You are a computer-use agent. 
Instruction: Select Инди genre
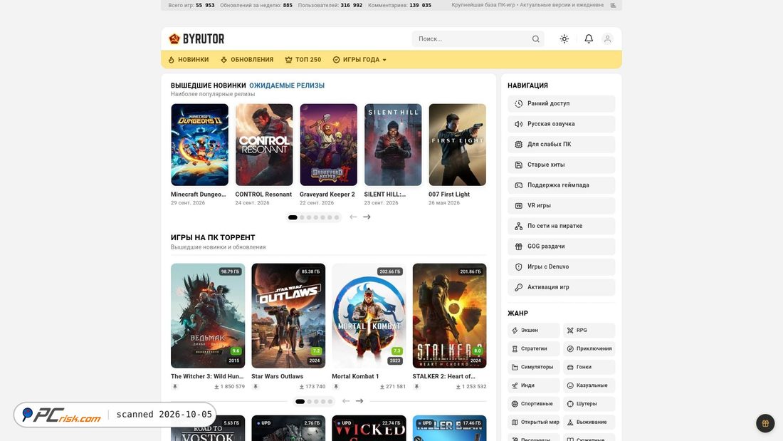(x=534, y=385)
